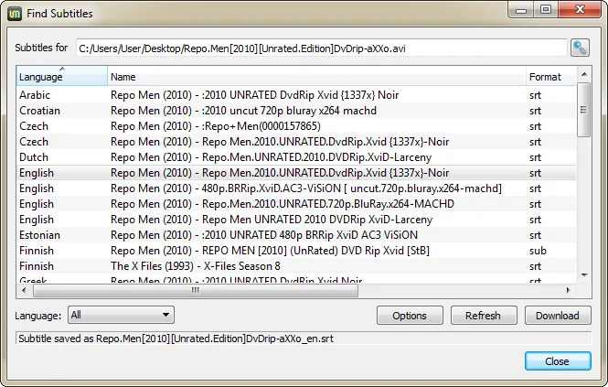Select Finnish REPO MEN [StB] row
The width and height of the screenshot is (608, 387).
pos(296,250)
